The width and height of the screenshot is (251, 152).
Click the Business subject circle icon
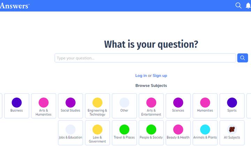coord(16,102)
